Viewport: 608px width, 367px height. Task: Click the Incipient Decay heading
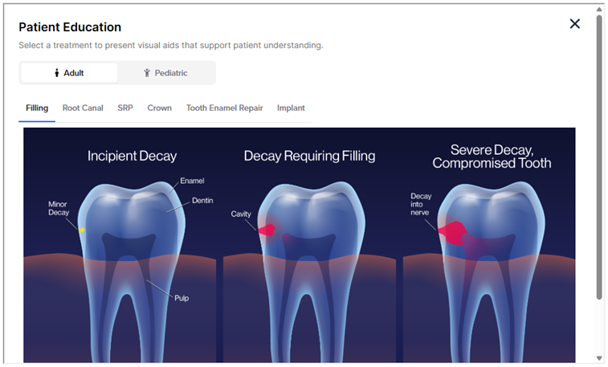132,156
